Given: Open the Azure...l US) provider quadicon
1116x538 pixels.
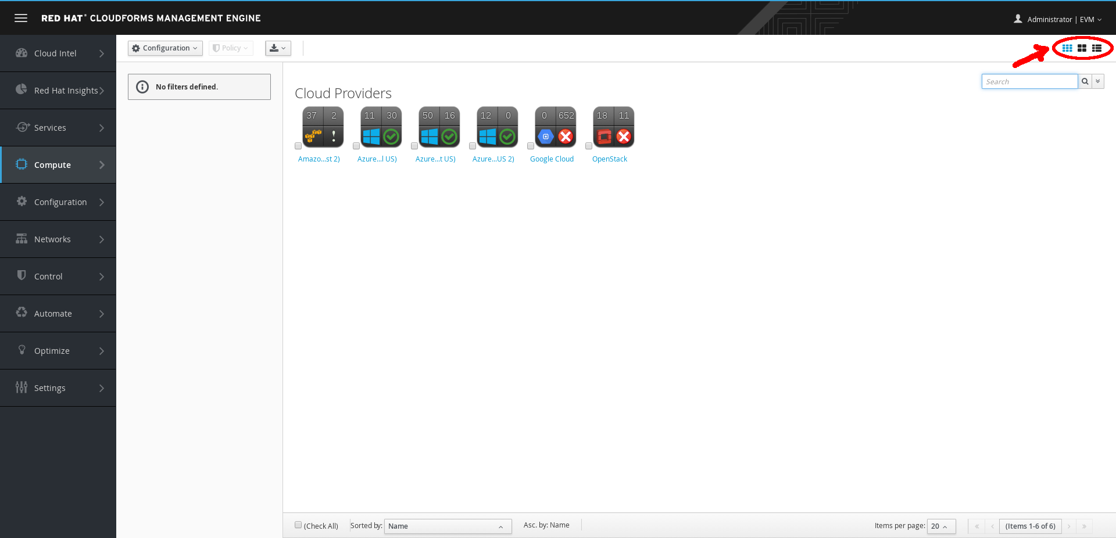Looking at the screenshot, I should (381, 127).
